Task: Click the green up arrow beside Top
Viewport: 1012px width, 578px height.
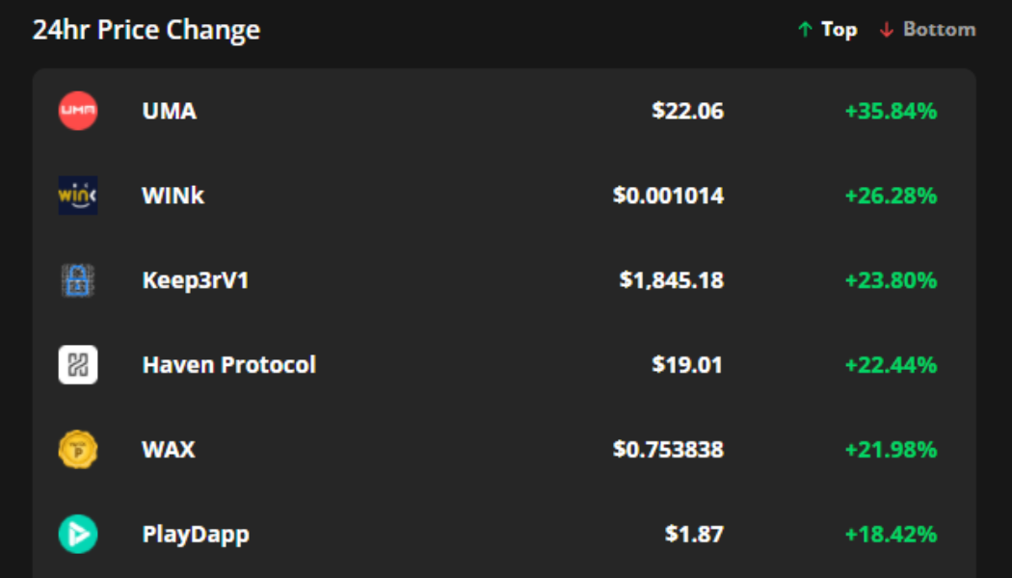Action: (806, 29)
